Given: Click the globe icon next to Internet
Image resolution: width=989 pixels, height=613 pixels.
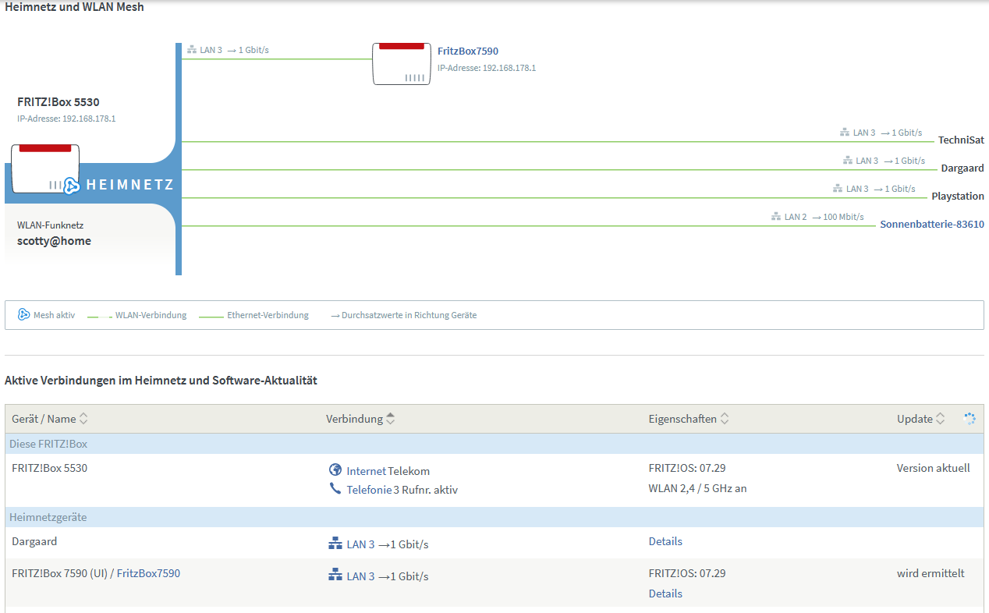Looking at the screenshot, I should [335, 469].
